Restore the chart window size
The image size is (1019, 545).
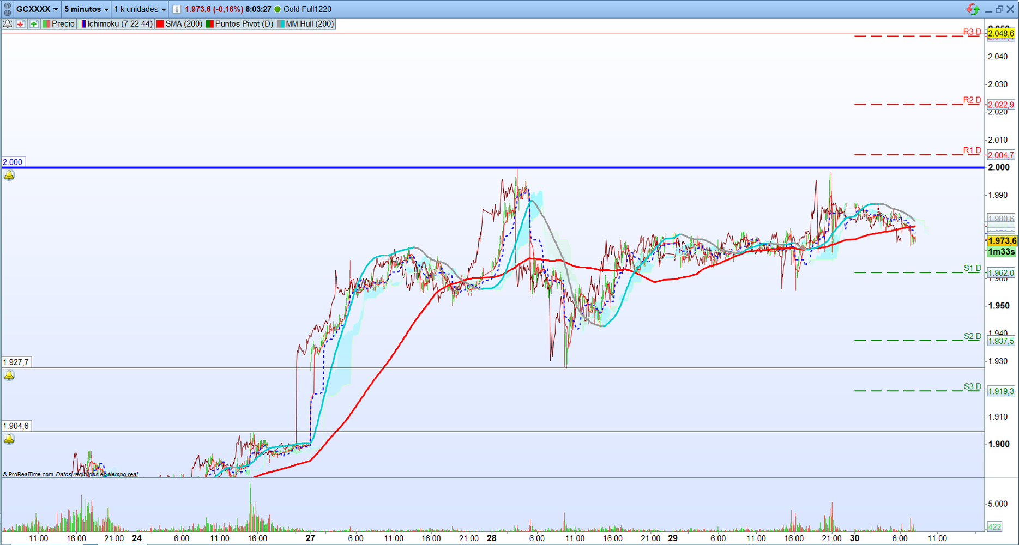[999, 9]
